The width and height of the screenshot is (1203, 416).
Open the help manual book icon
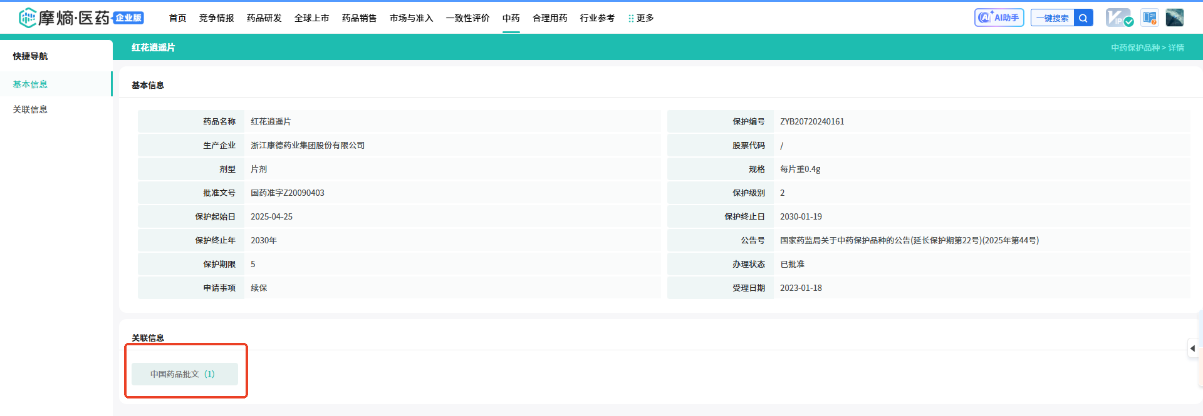pyautogui.click(x=1149, y=18)
